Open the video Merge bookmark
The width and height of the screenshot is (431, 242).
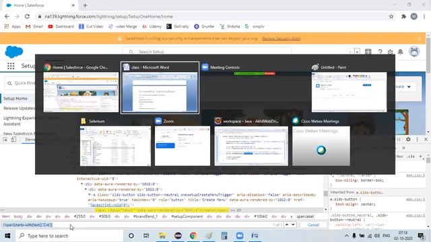tap(123, 26)
